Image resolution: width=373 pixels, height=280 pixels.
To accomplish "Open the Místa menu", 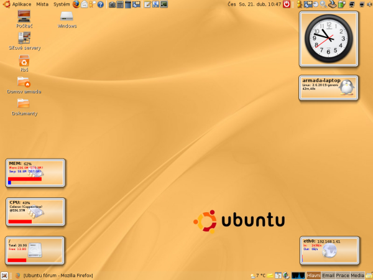I will click(x=42, y=4).
